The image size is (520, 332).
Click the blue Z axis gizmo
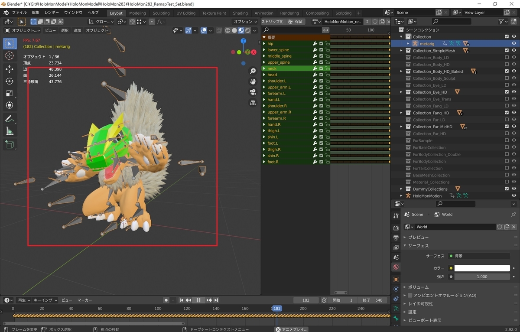click(244, 41)
